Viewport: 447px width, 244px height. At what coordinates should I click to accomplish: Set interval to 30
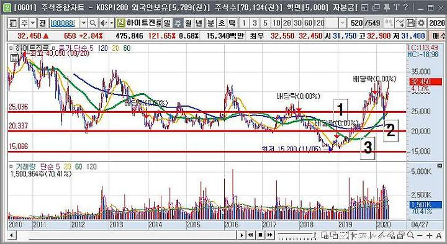click(x=297, y=23)
